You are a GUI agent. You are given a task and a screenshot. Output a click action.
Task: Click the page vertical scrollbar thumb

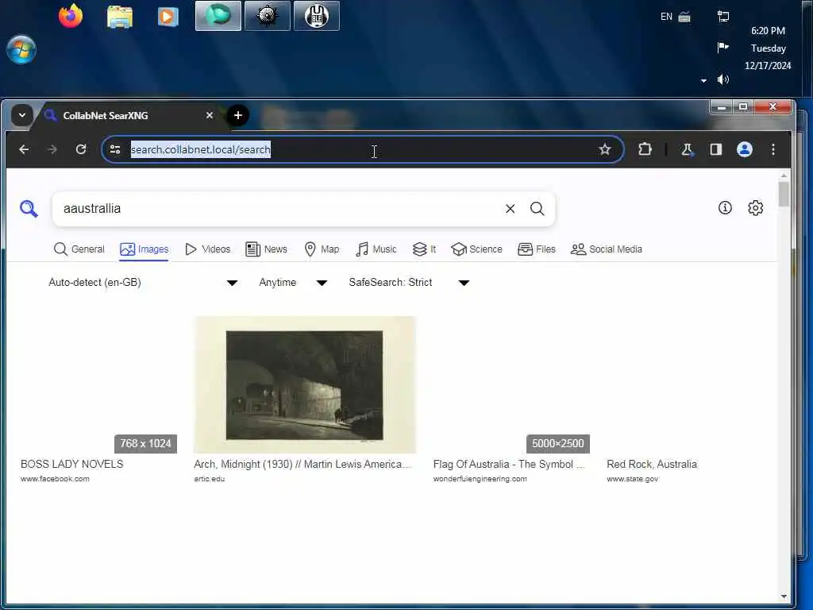click(x=784, y=195)
